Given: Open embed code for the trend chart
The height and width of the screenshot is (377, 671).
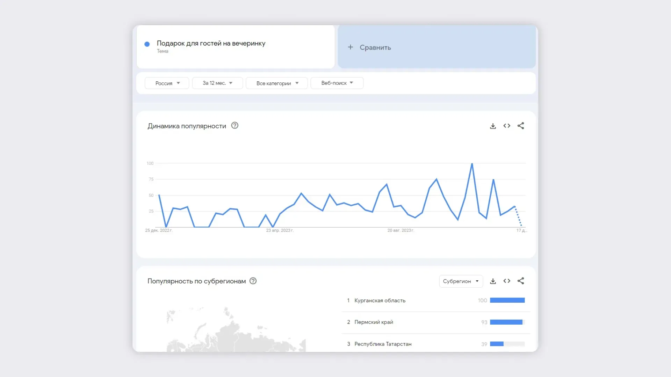Looking at the screenshot, I should 506,126.
